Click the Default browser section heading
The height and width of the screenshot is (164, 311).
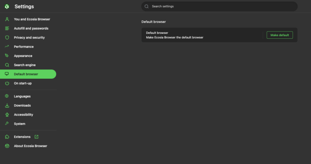pyautogui.click(x=153, y=22)
